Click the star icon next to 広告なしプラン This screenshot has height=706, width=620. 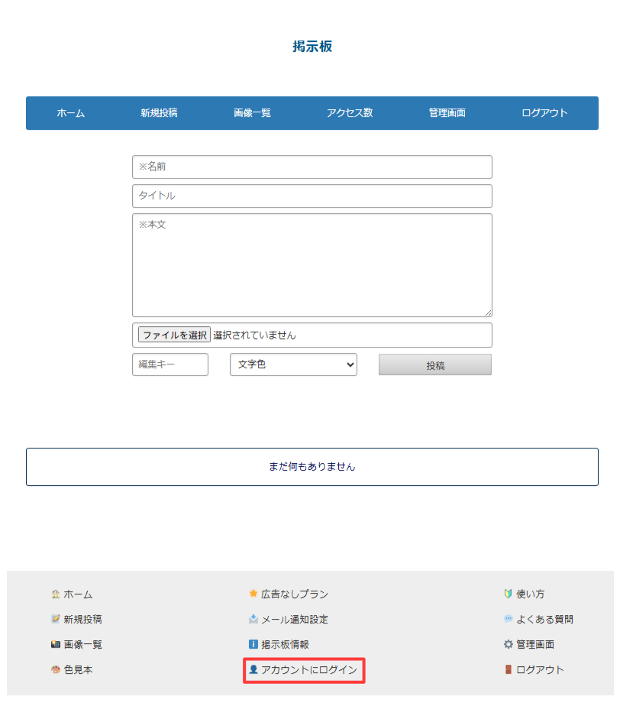tap(253, 594)
